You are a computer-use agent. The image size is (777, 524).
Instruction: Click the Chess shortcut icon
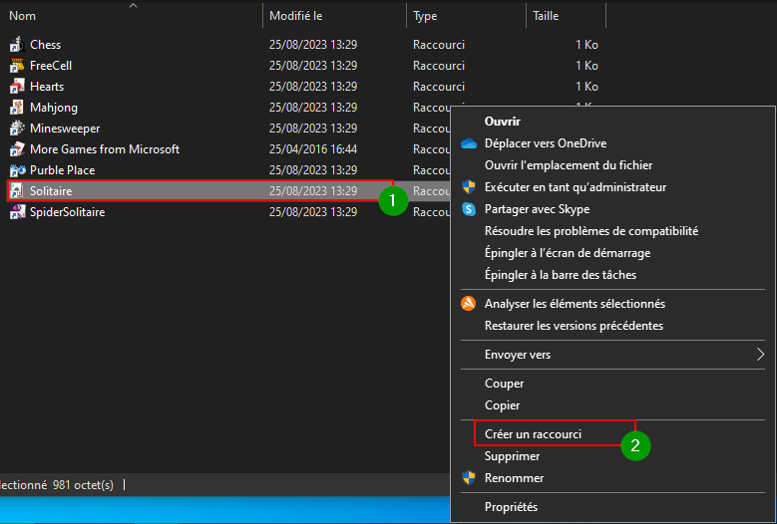coord(17,45)
